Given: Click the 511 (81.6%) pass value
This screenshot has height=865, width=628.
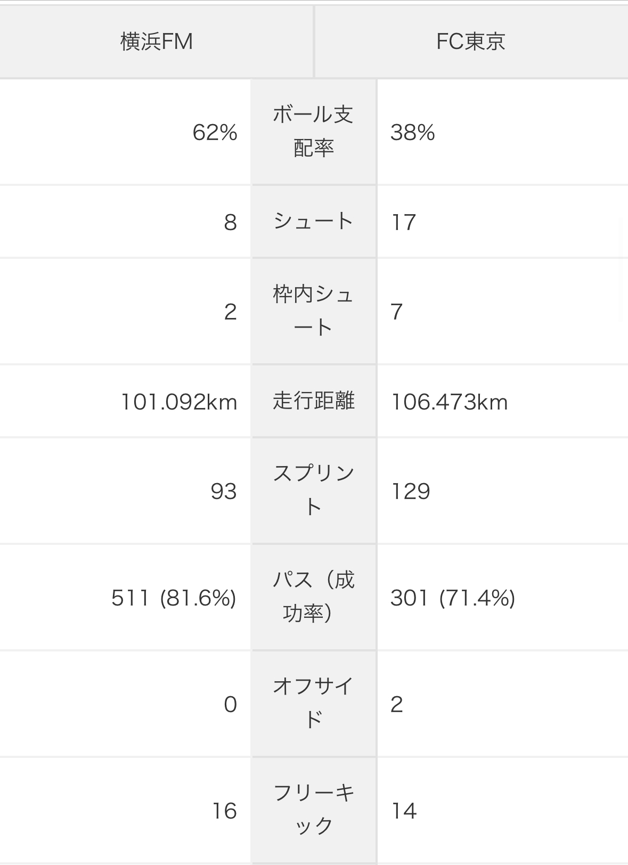Looking at the screenshot, I should (174, 598).
